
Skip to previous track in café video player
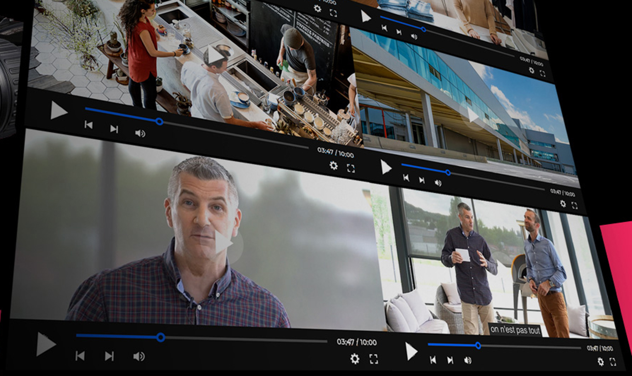point(88,125)
